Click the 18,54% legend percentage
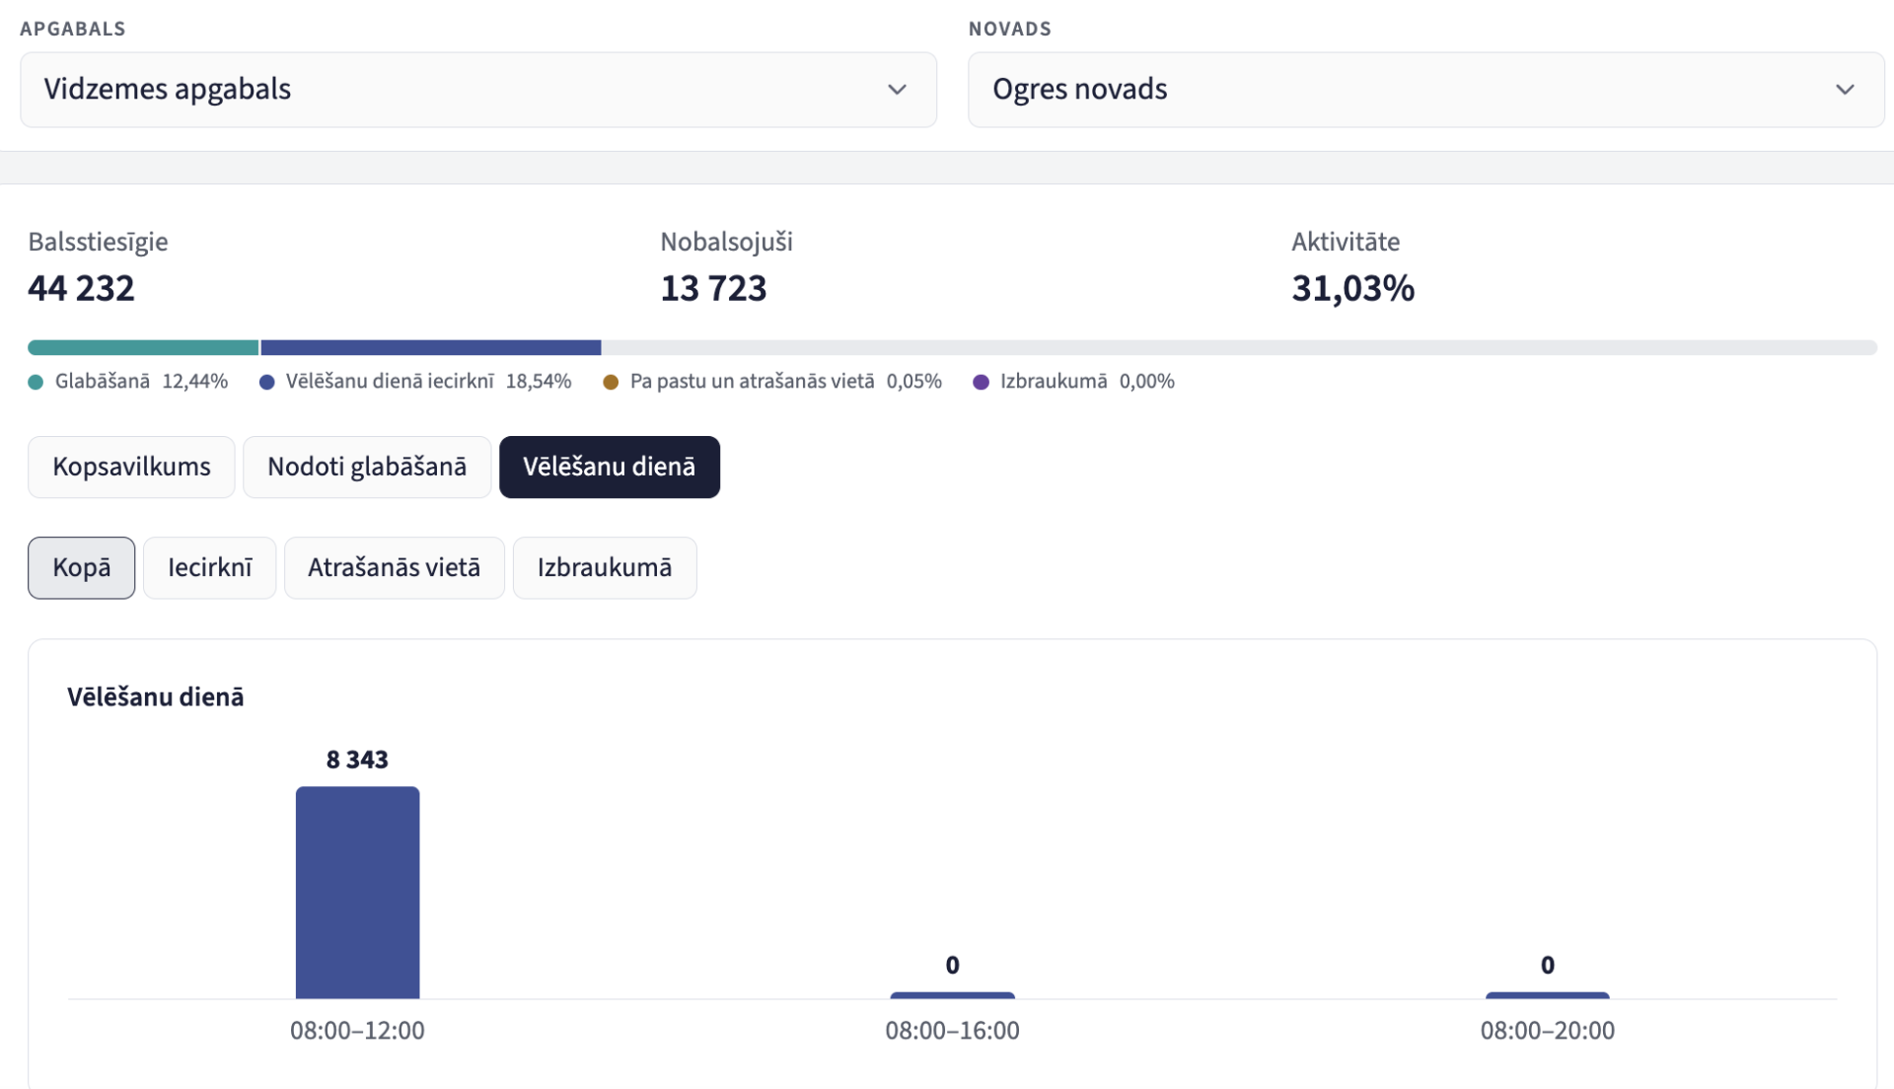 539,382
